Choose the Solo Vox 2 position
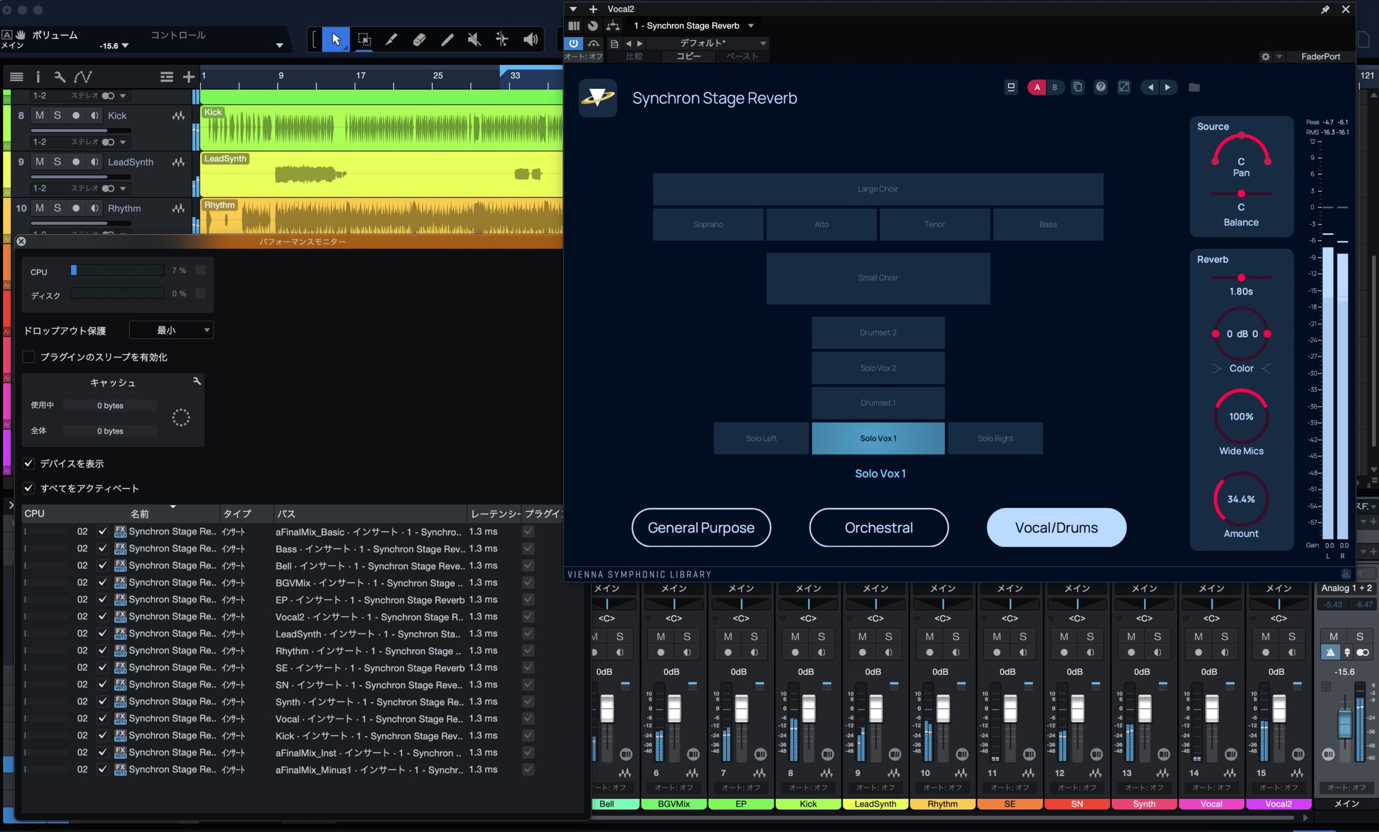 pos(878,368)
